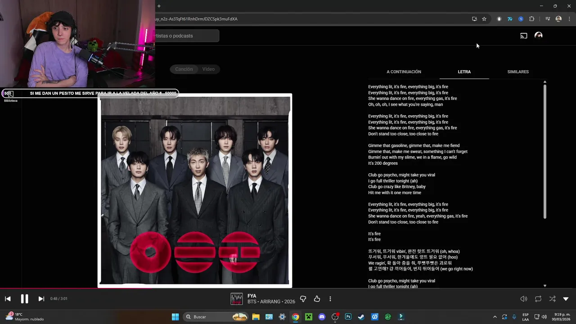This screenshot has height=324, width=576.
Task: Open the Chrome profile avatar
Action: [x=558, y=19]
